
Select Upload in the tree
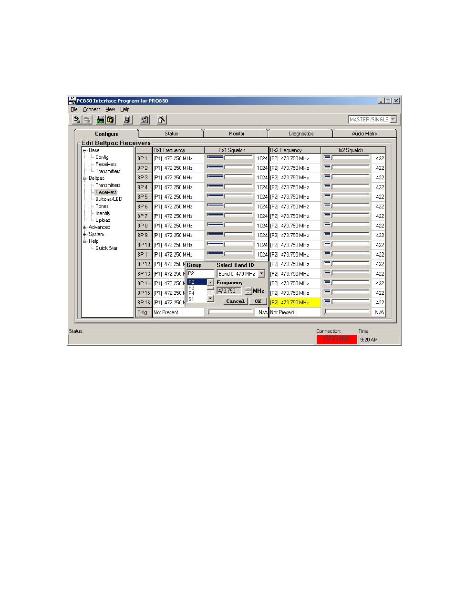click(103, 220)
